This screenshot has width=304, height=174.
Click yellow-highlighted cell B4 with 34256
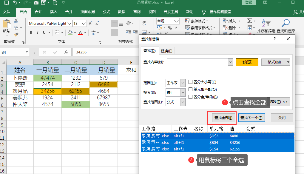(48, 91)
